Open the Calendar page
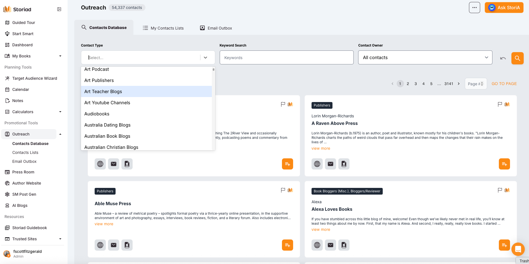Screen dimensions: 529x264 [x=20, y=89]
